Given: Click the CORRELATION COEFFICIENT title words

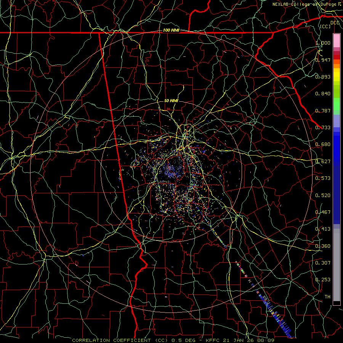Looking at the screenshot, I should point(111,340).
